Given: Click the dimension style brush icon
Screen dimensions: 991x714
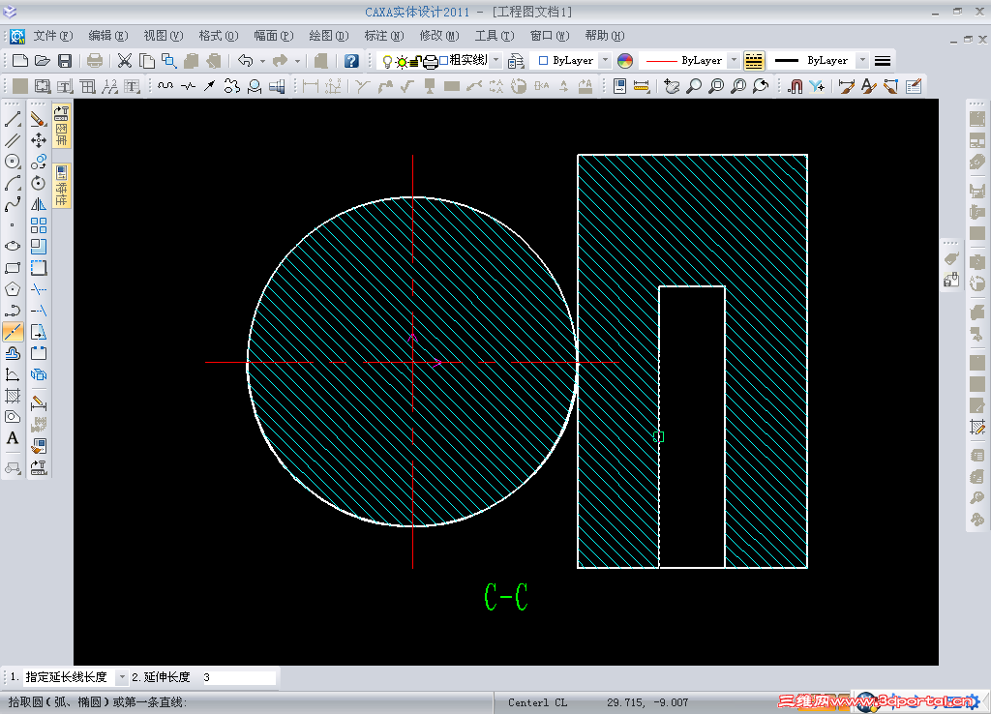Looking at the screenshot, I should pyautogui.click(x=846, y=86).
